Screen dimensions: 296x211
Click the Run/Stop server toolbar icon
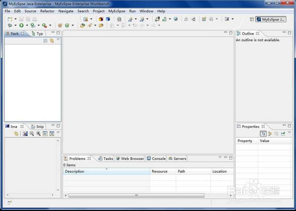pyautogui.click(x=164, y=19)
